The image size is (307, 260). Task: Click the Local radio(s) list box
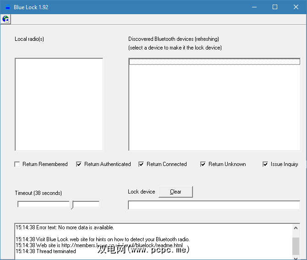click(x=59, y=105)
